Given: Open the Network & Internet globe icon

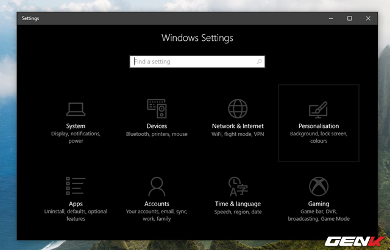Looking at the screenshot, I should tap(238, 109).
